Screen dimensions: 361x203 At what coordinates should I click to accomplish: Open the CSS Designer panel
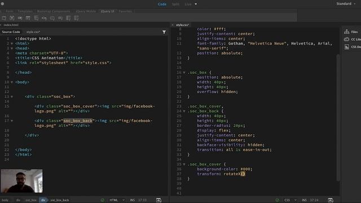[352, 47]
